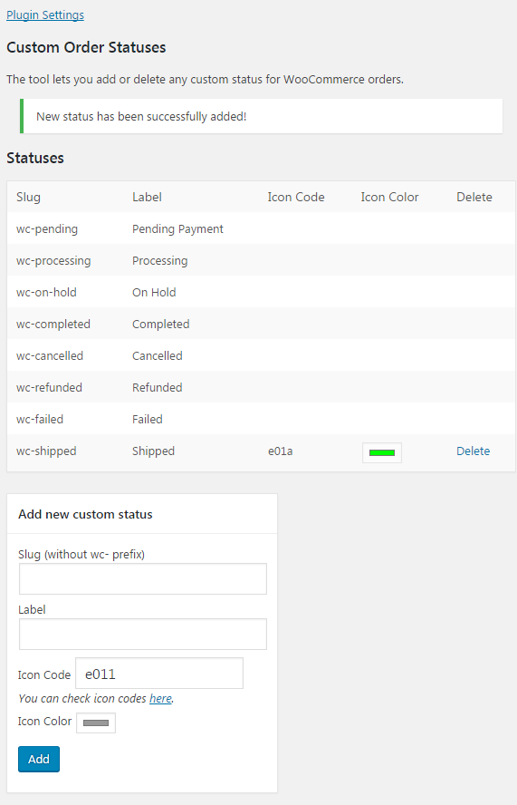
Task: Open the Plugin Settings link
Action: pyautogui.click(x=45, y=15)
